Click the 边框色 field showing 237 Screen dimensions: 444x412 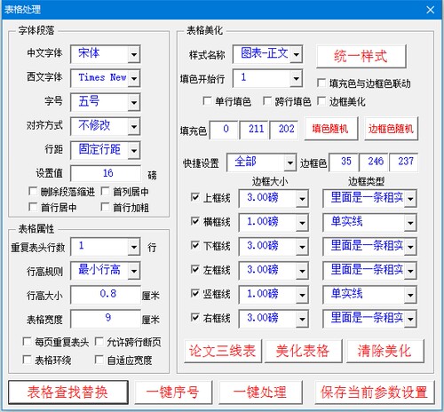[x=404, y=162]
